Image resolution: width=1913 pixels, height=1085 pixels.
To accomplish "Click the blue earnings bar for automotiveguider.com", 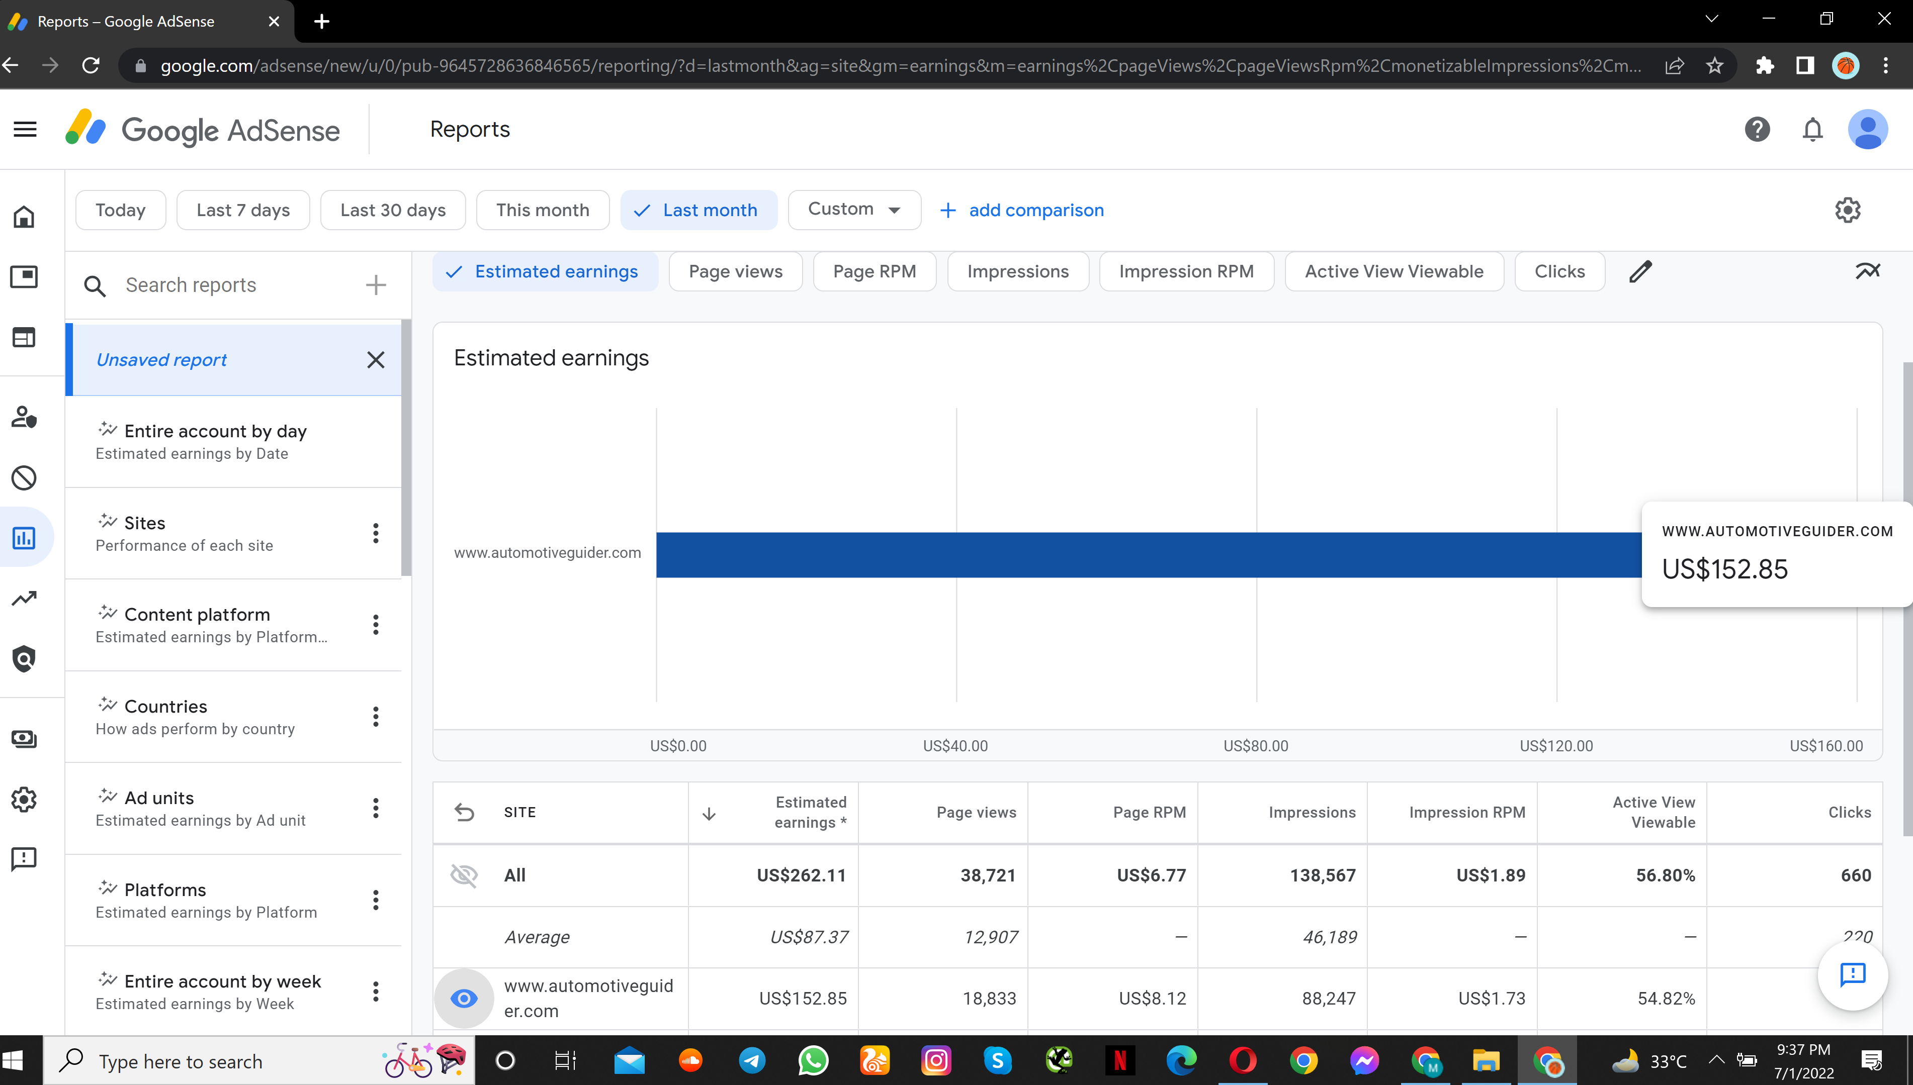I will 1148,554.
